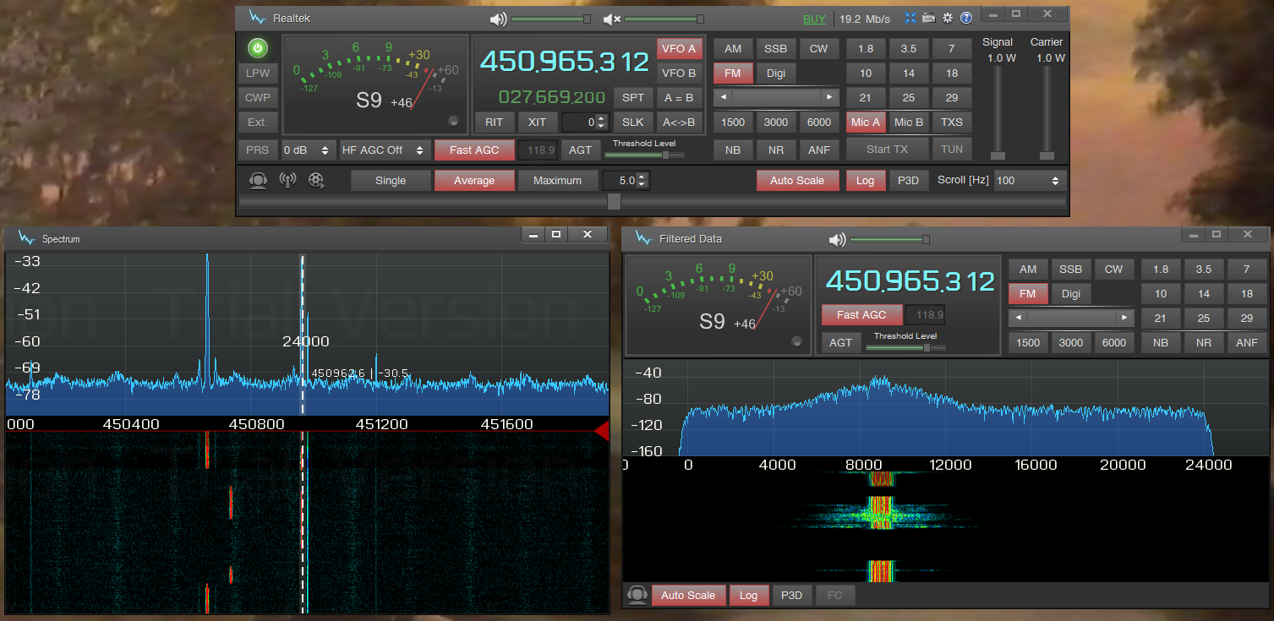The height and width of the screenshot is (621, 1274).
Task: Open the Scroll [Hz] dropdown set to 100
Action: 1029,180
